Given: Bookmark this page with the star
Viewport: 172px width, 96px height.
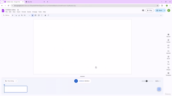Looking at the screenshot, I should [157, 6].
